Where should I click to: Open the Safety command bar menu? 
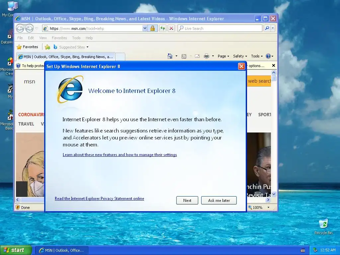coord(240,56)
